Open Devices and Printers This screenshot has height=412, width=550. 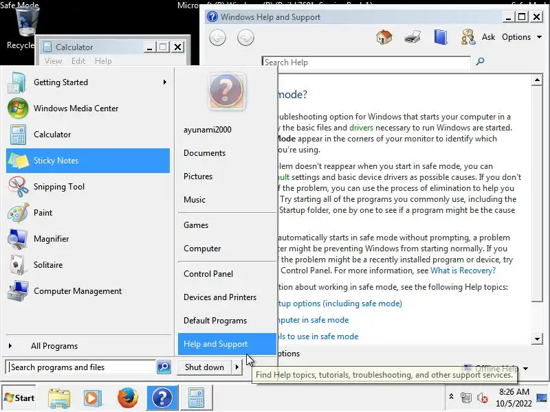tap(227, 297)
